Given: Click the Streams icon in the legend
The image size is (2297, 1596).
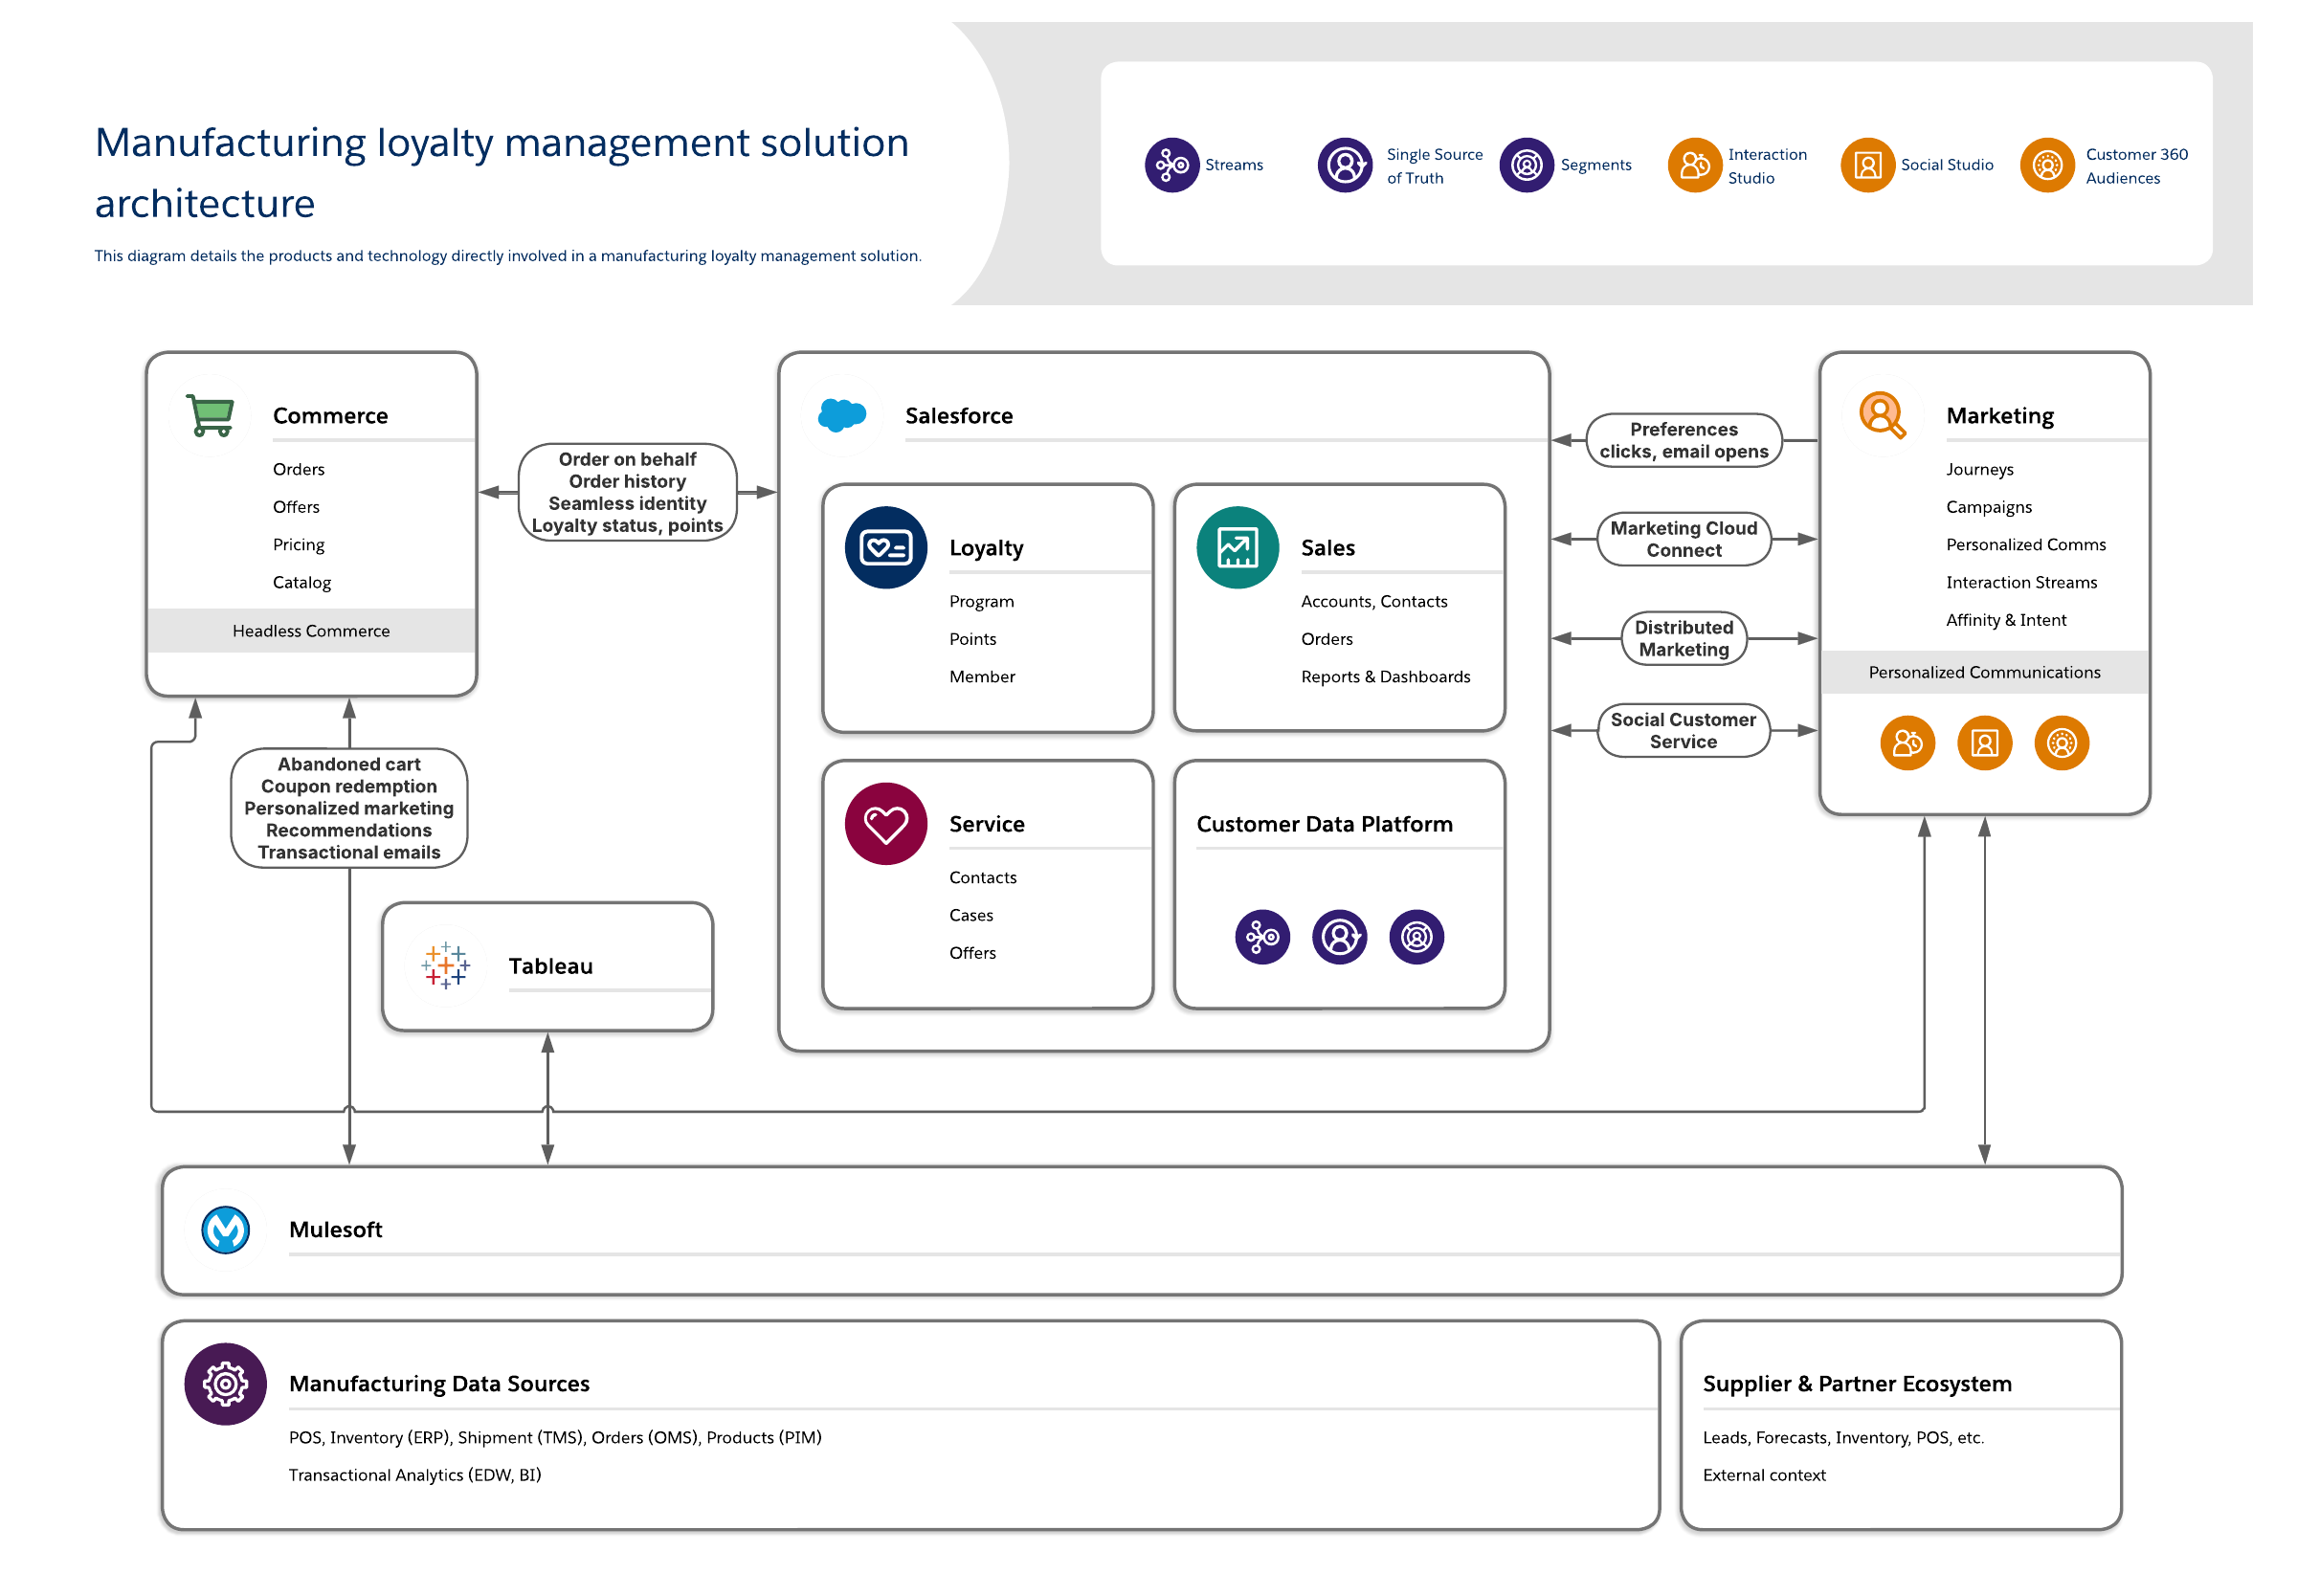Looking at the screenshot, I should tap(1171, 165).
